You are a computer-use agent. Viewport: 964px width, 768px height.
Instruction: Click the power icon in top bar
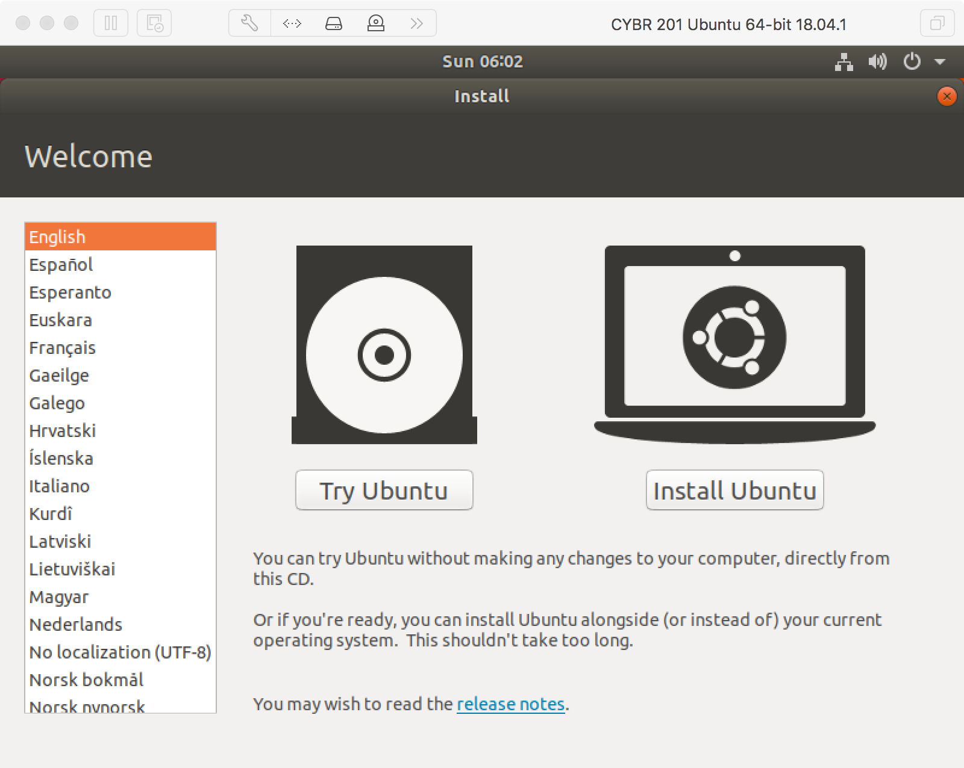912,61
